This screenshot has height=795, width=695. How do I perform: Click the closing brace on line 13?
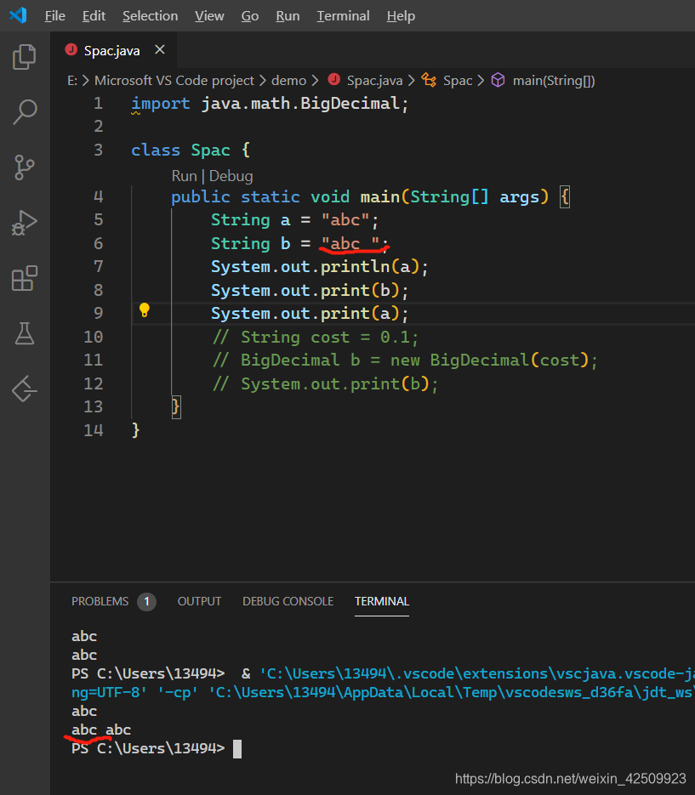(175, 406)
